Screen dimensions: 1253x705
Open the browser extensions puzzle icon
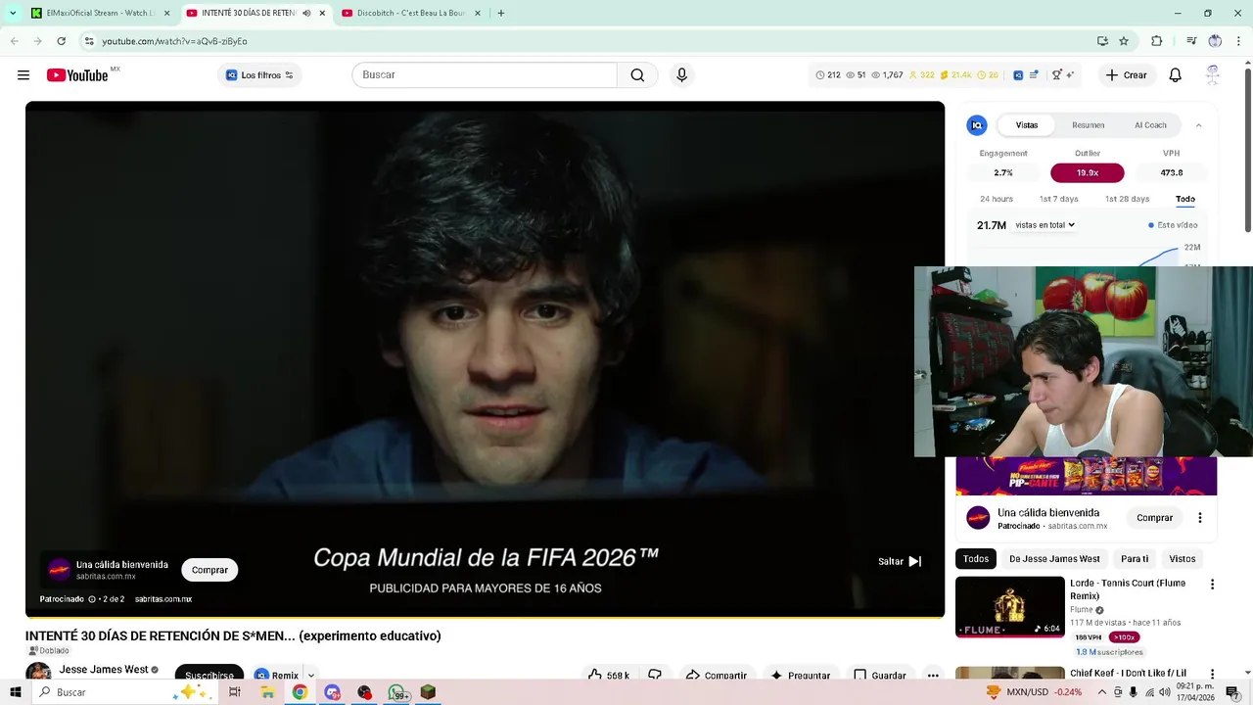[x=1157, y=41]
